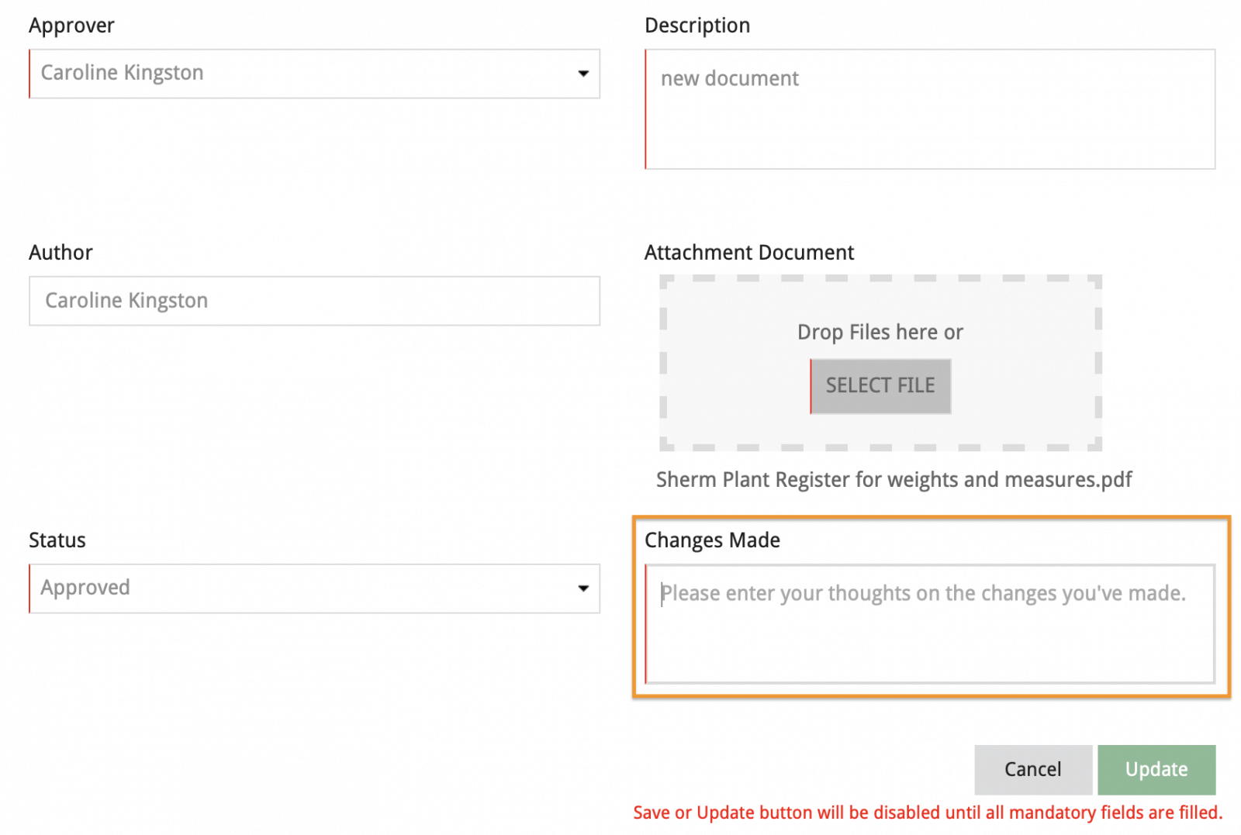The image size is (1241, 835).
Task: Click into the Author input field
Action: click(x=314, y=301)
